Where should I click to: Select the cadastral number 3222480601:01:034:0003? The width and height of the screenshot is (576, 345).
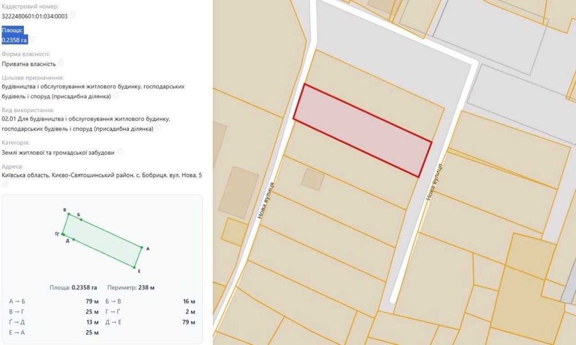point(35,16)
